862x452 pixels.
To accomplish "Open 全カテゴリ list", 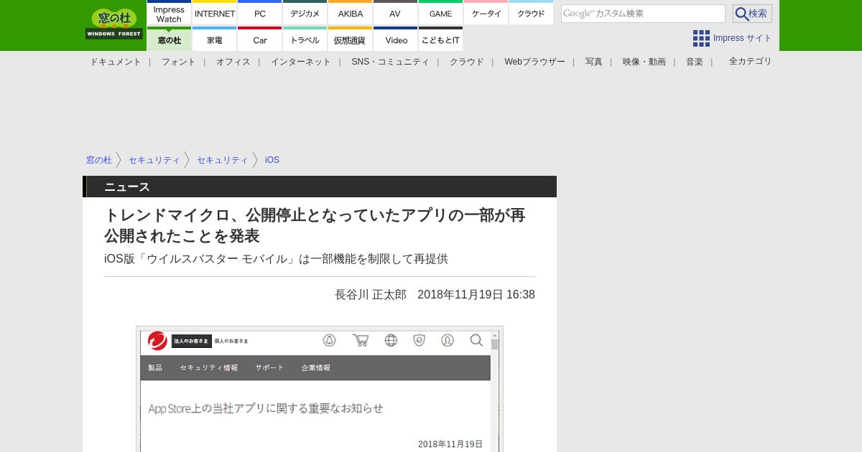I will 751,61.
